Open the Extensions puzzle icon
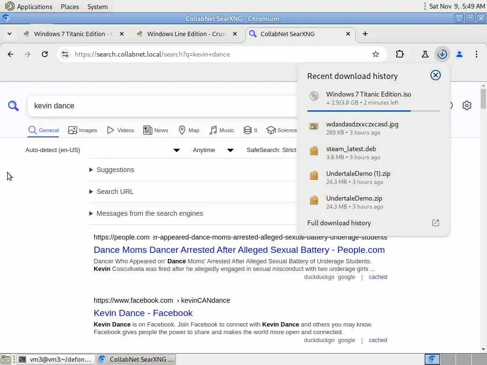Viewport: 487px width, 365px height. click(x=399, y=54)
